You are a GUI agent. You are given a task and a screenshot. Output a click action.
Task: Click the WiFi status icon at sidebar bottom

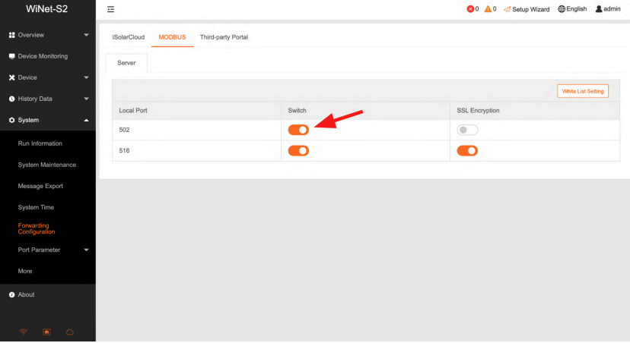(x=24, y=332)
